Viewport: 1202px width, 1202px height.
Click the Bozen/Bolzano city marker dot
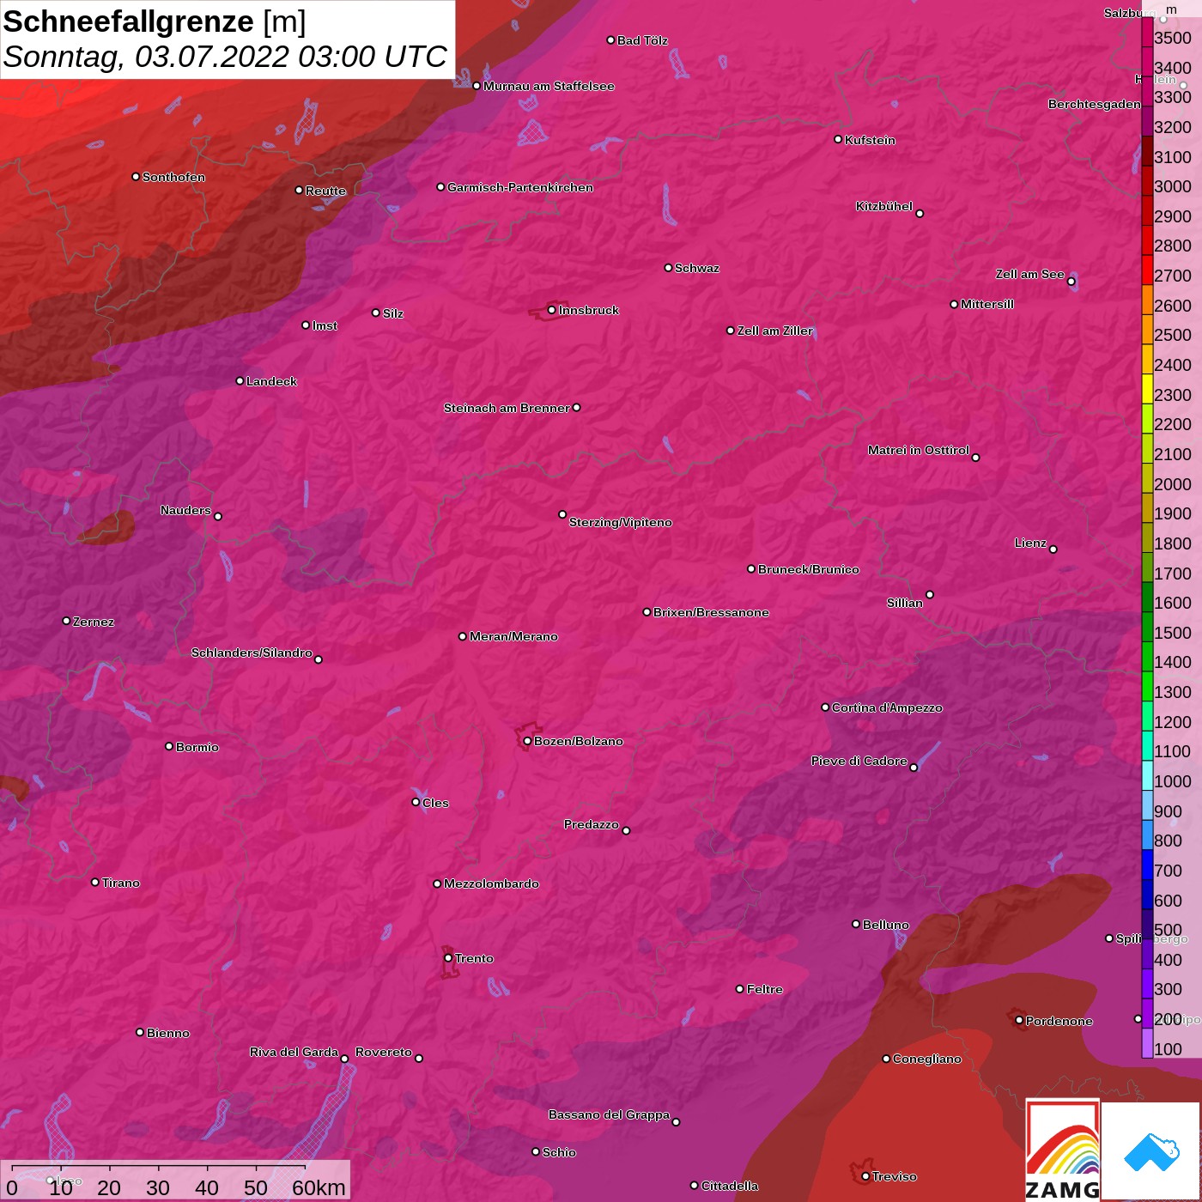tap(527, 741)
